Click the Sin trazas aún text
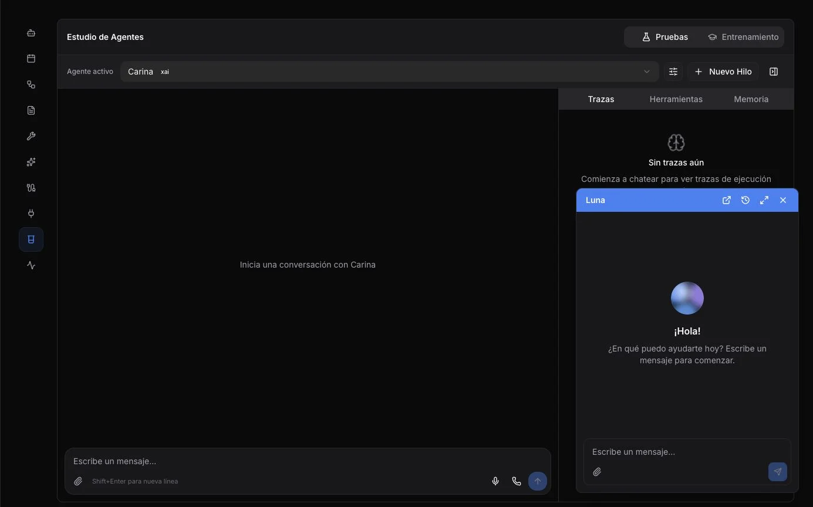 click(x=676, y=163)
